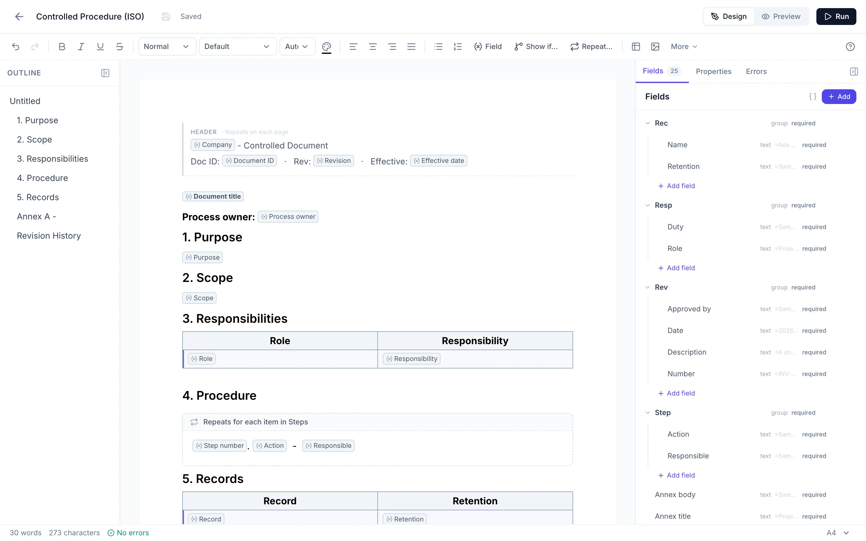Insert a Field from the toolbar
866x541 pixels.
[x=488, y=47]
